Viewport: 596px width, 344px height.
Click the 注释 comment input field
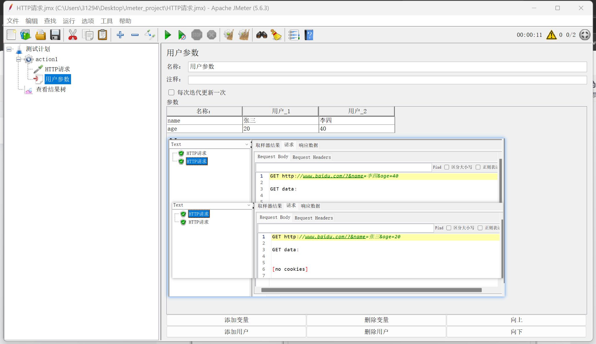[x=387, y=80]
